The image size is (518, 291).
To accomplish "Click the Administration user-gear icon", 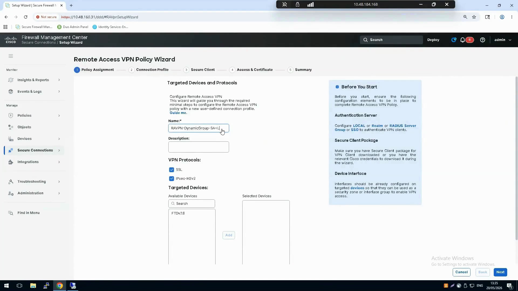I will tap(11, 193).
